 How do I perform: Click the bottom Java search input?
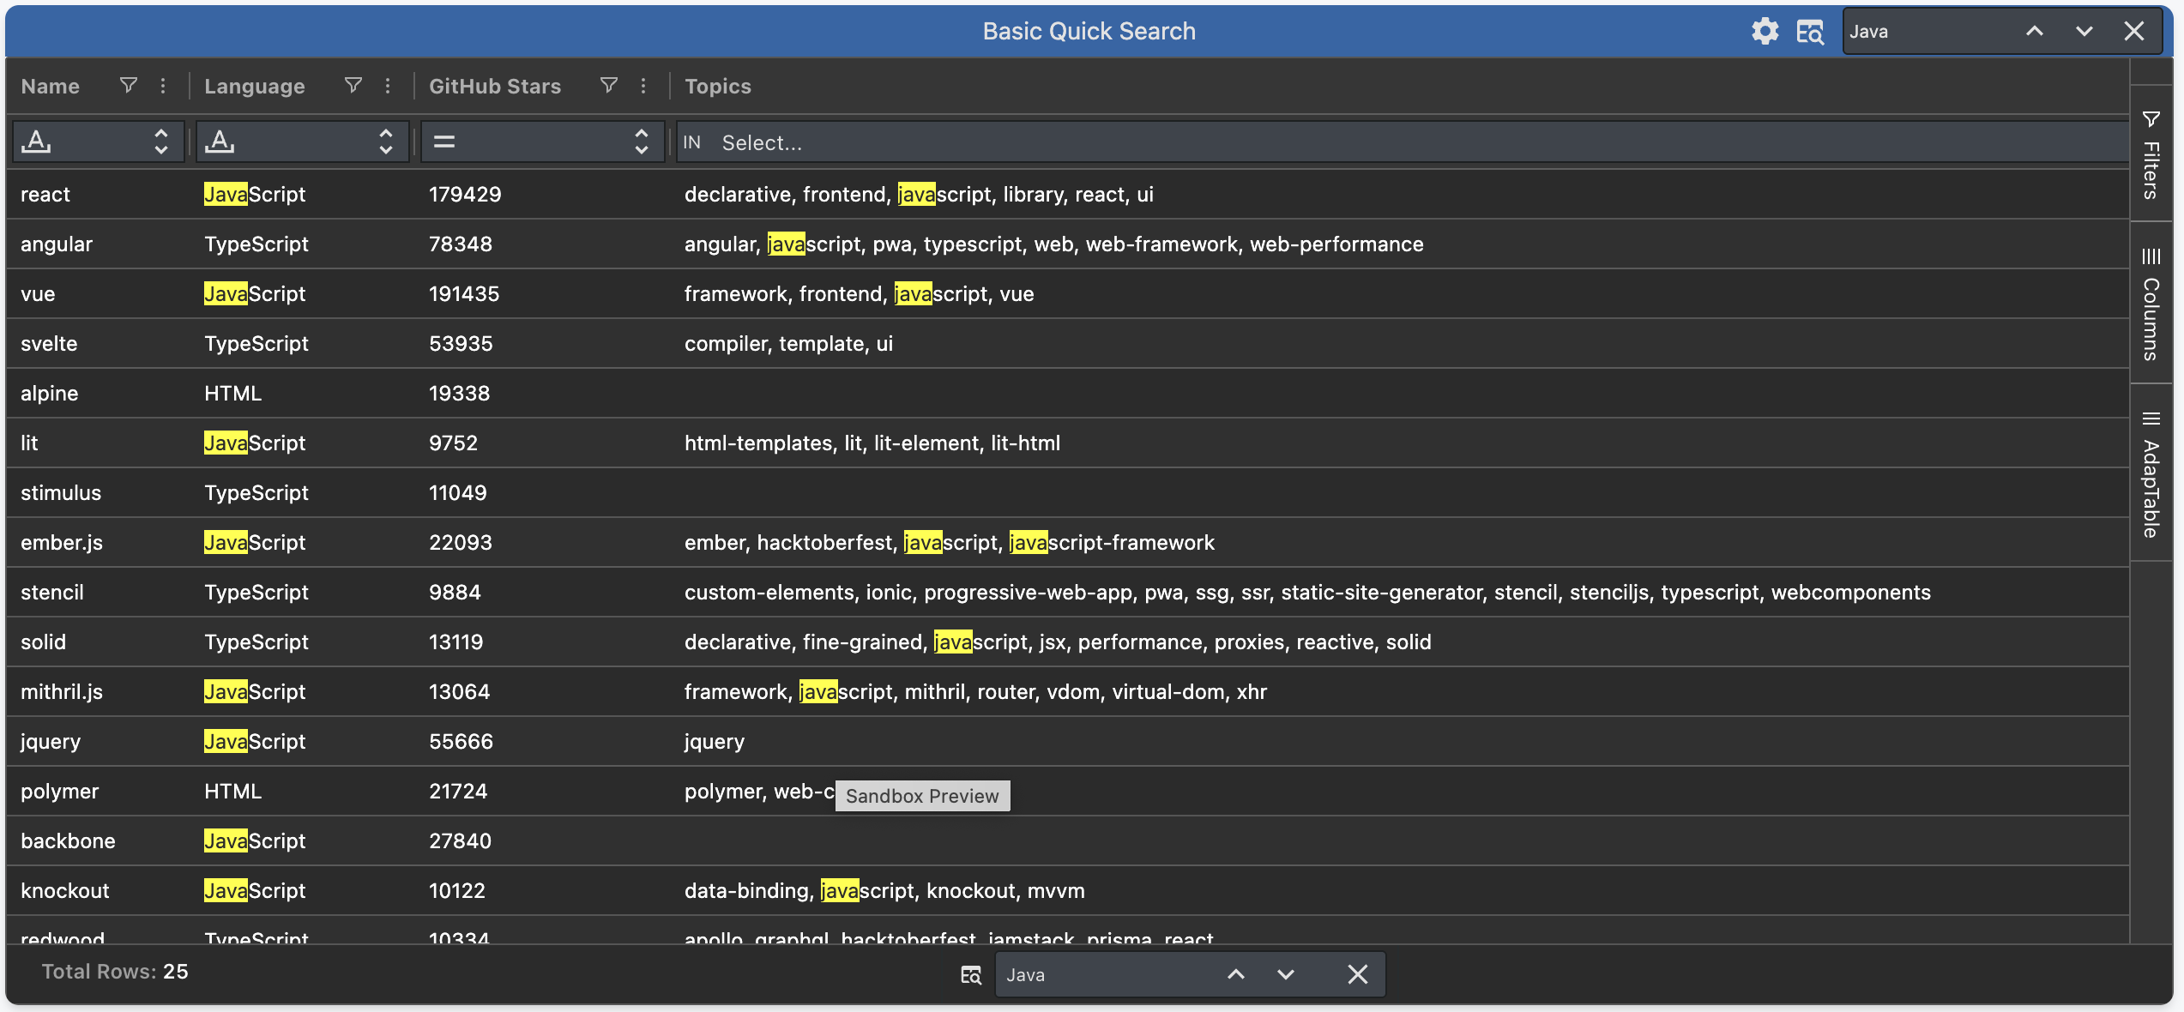(1107, 975)
